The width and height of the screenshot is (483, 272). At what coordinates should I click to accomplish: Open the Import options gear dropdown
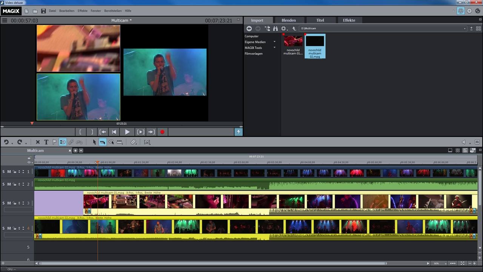(285, 28)
